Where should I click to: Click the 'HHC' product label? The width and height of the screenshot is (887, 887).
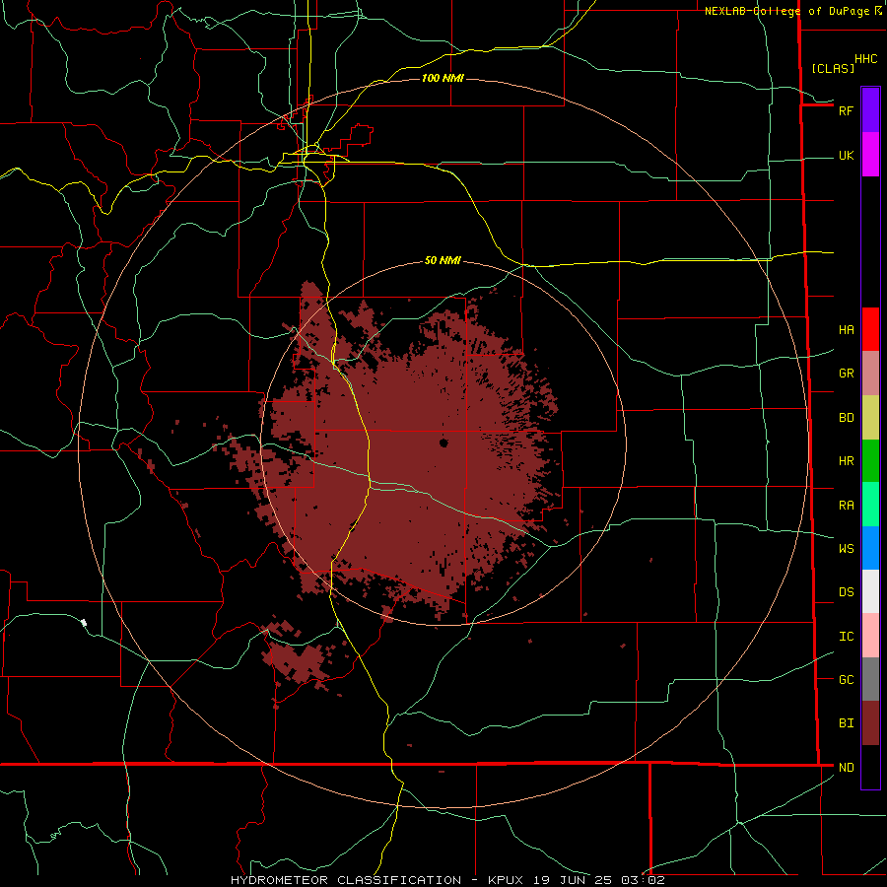866,59
